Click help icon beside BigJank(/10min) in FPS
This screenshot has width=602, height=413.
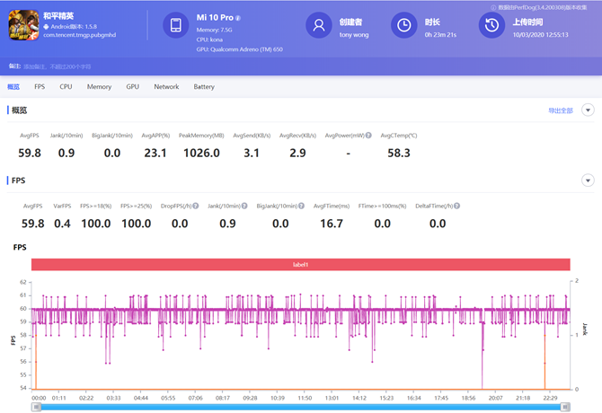[302, 206]
